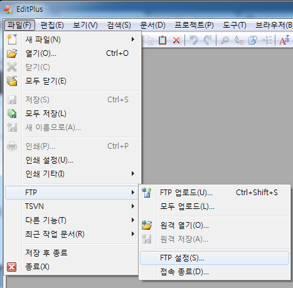Select the TSVN menu entry
The image size is (293, 288).
point(72,206)
